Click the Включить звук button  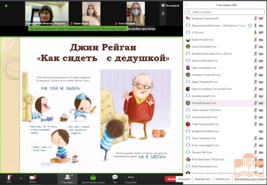(x=203, y=179)
